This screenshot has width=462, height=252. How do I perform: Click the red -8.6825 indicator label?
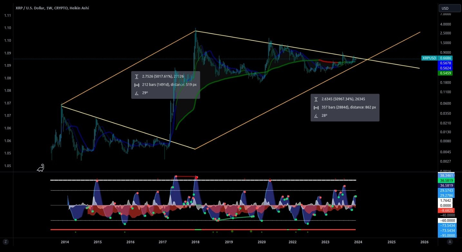pyautogui.click(x=446, y=210)
